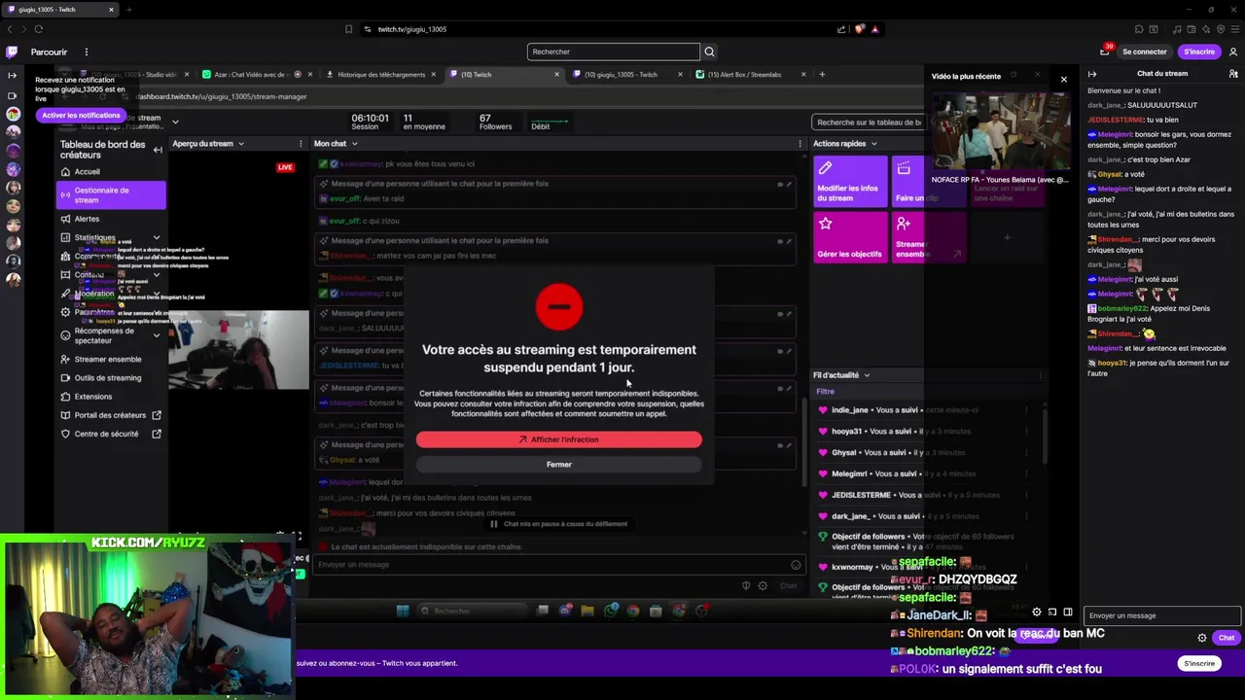This screenshot has height=700, width=1245.
Task: Click the purple Chat send button
Action: pos(1226,638)
